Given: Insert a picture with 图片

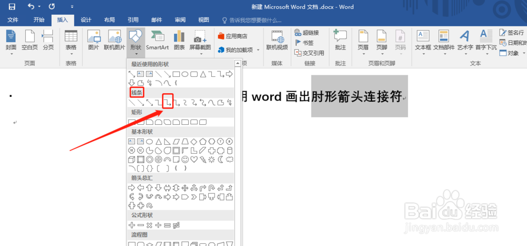Looking at the screenshot, I should point(94,41).
